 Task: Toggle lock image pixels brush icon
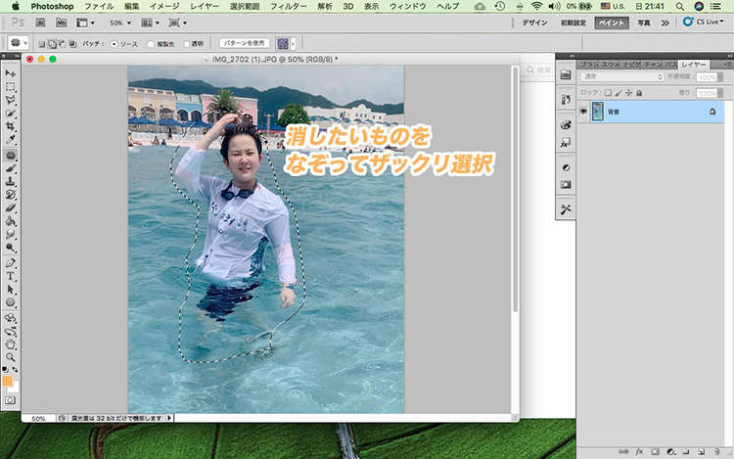click(619, 93)
